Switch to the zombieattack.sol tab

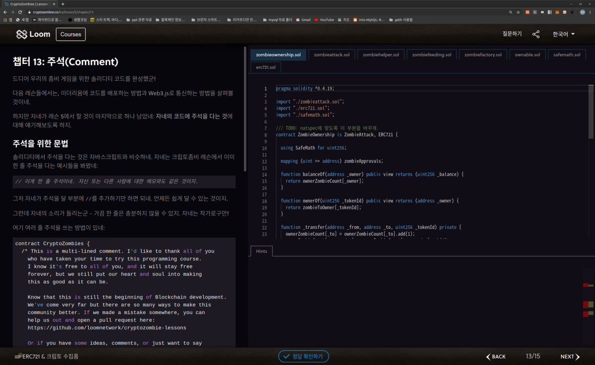[332, 54]
